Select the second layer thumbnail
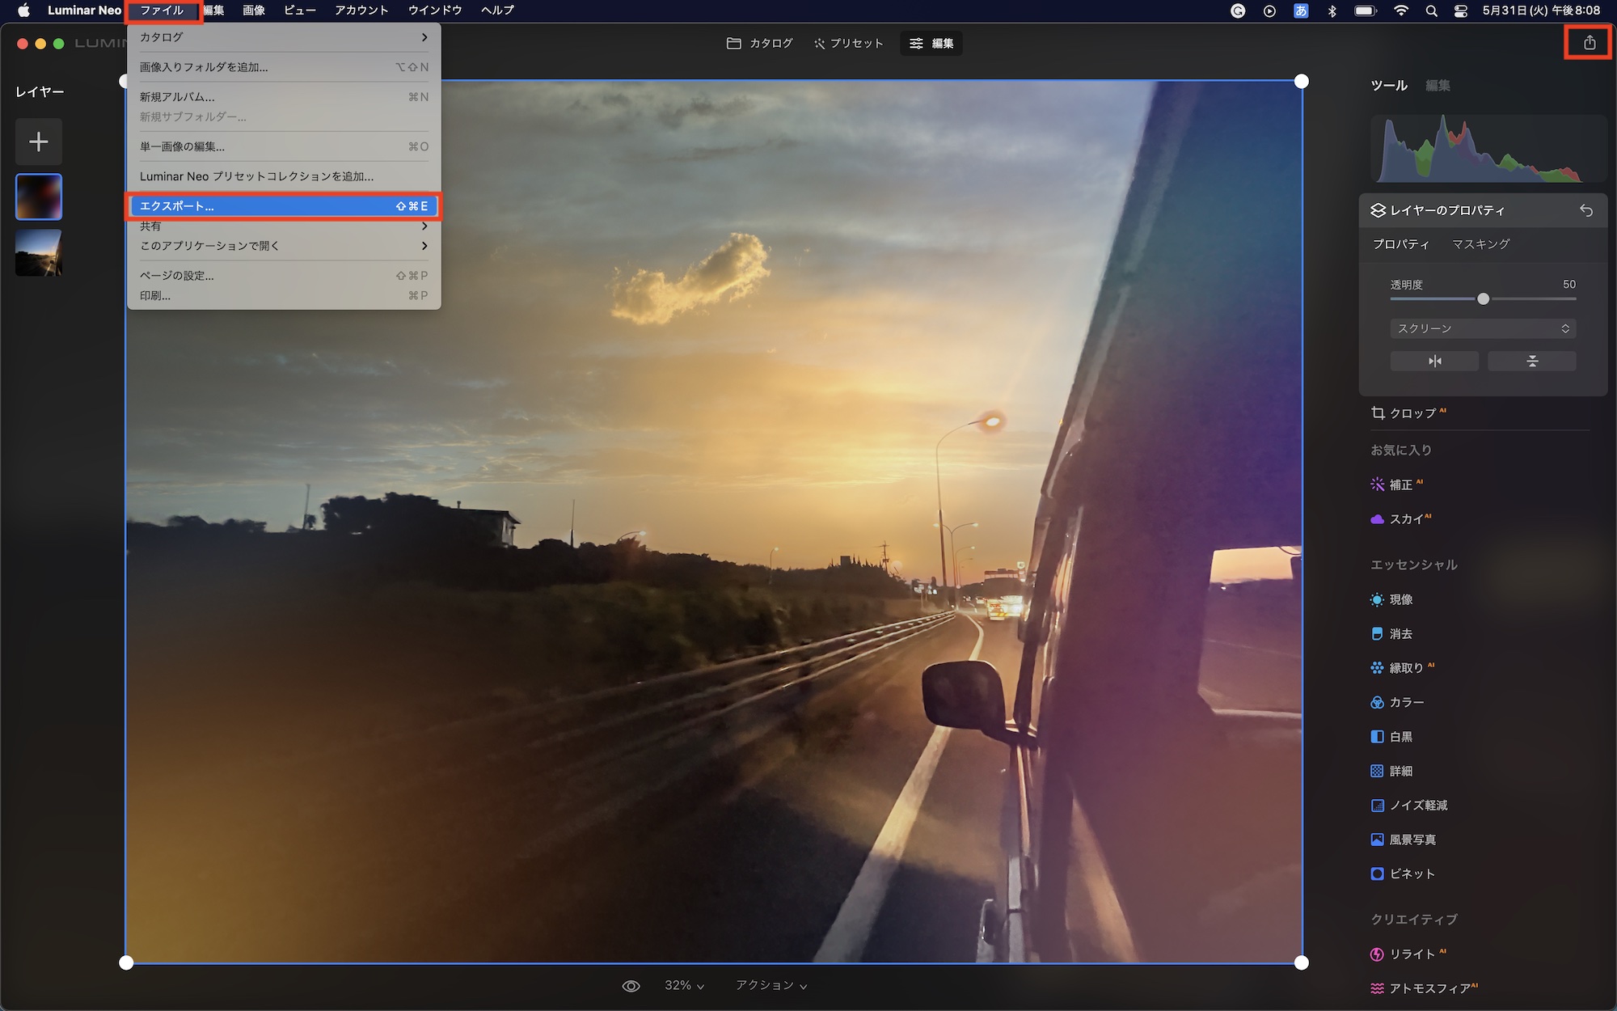This screenshot has height=1011, width=1617. pos(39,252)
